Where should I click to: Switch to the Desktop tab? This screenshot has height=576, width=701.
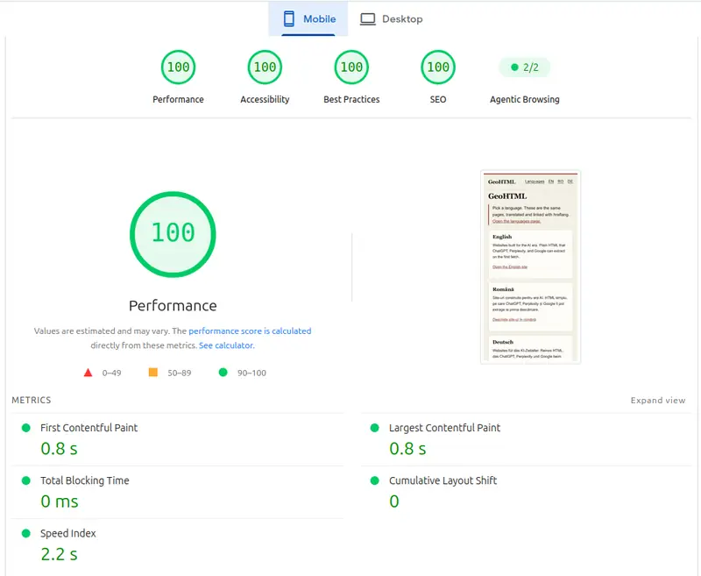(391, 18)
